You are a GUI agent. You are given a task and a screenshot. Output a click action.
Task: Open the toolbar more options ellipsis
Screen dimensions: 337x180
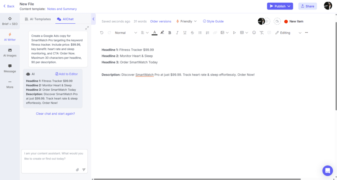[306, 33]
